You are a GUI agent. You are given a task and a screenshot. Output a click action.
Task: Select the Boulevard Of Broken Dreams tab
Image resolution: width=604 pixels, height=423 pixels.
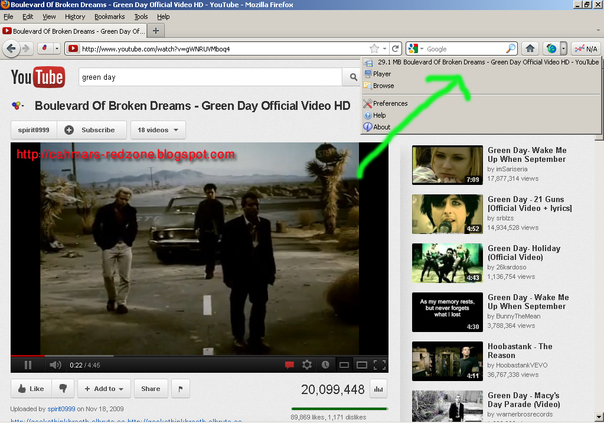pyautogui.click(x=73, y=31)
